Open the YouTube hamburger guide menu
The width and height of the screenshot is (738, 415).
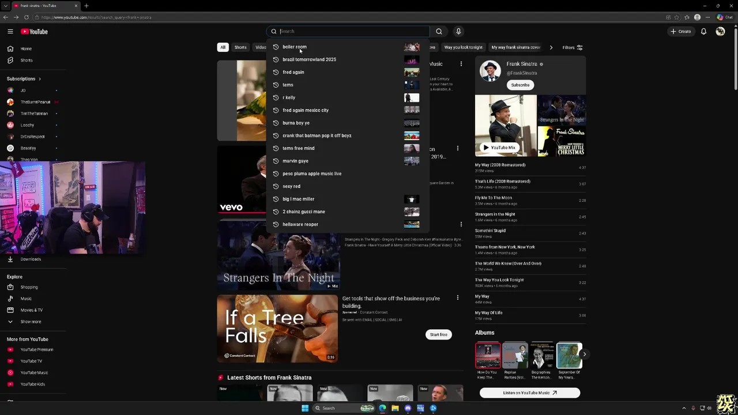[x=10, y=32]
